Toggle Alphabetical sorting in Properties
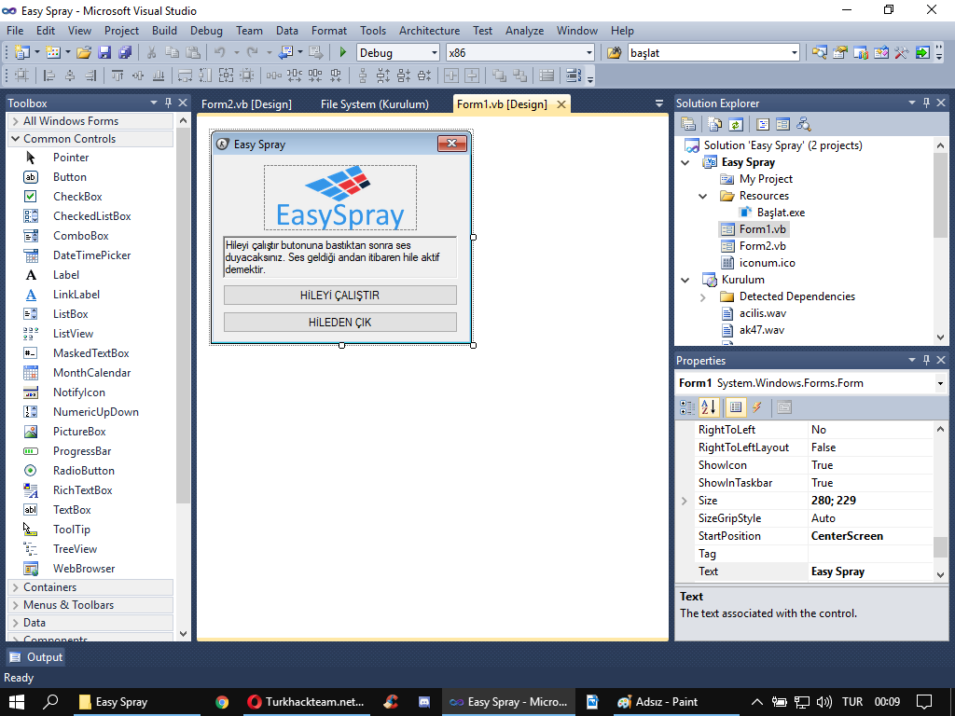This screenshot has width=955, height=716. (x=709, y=407)
